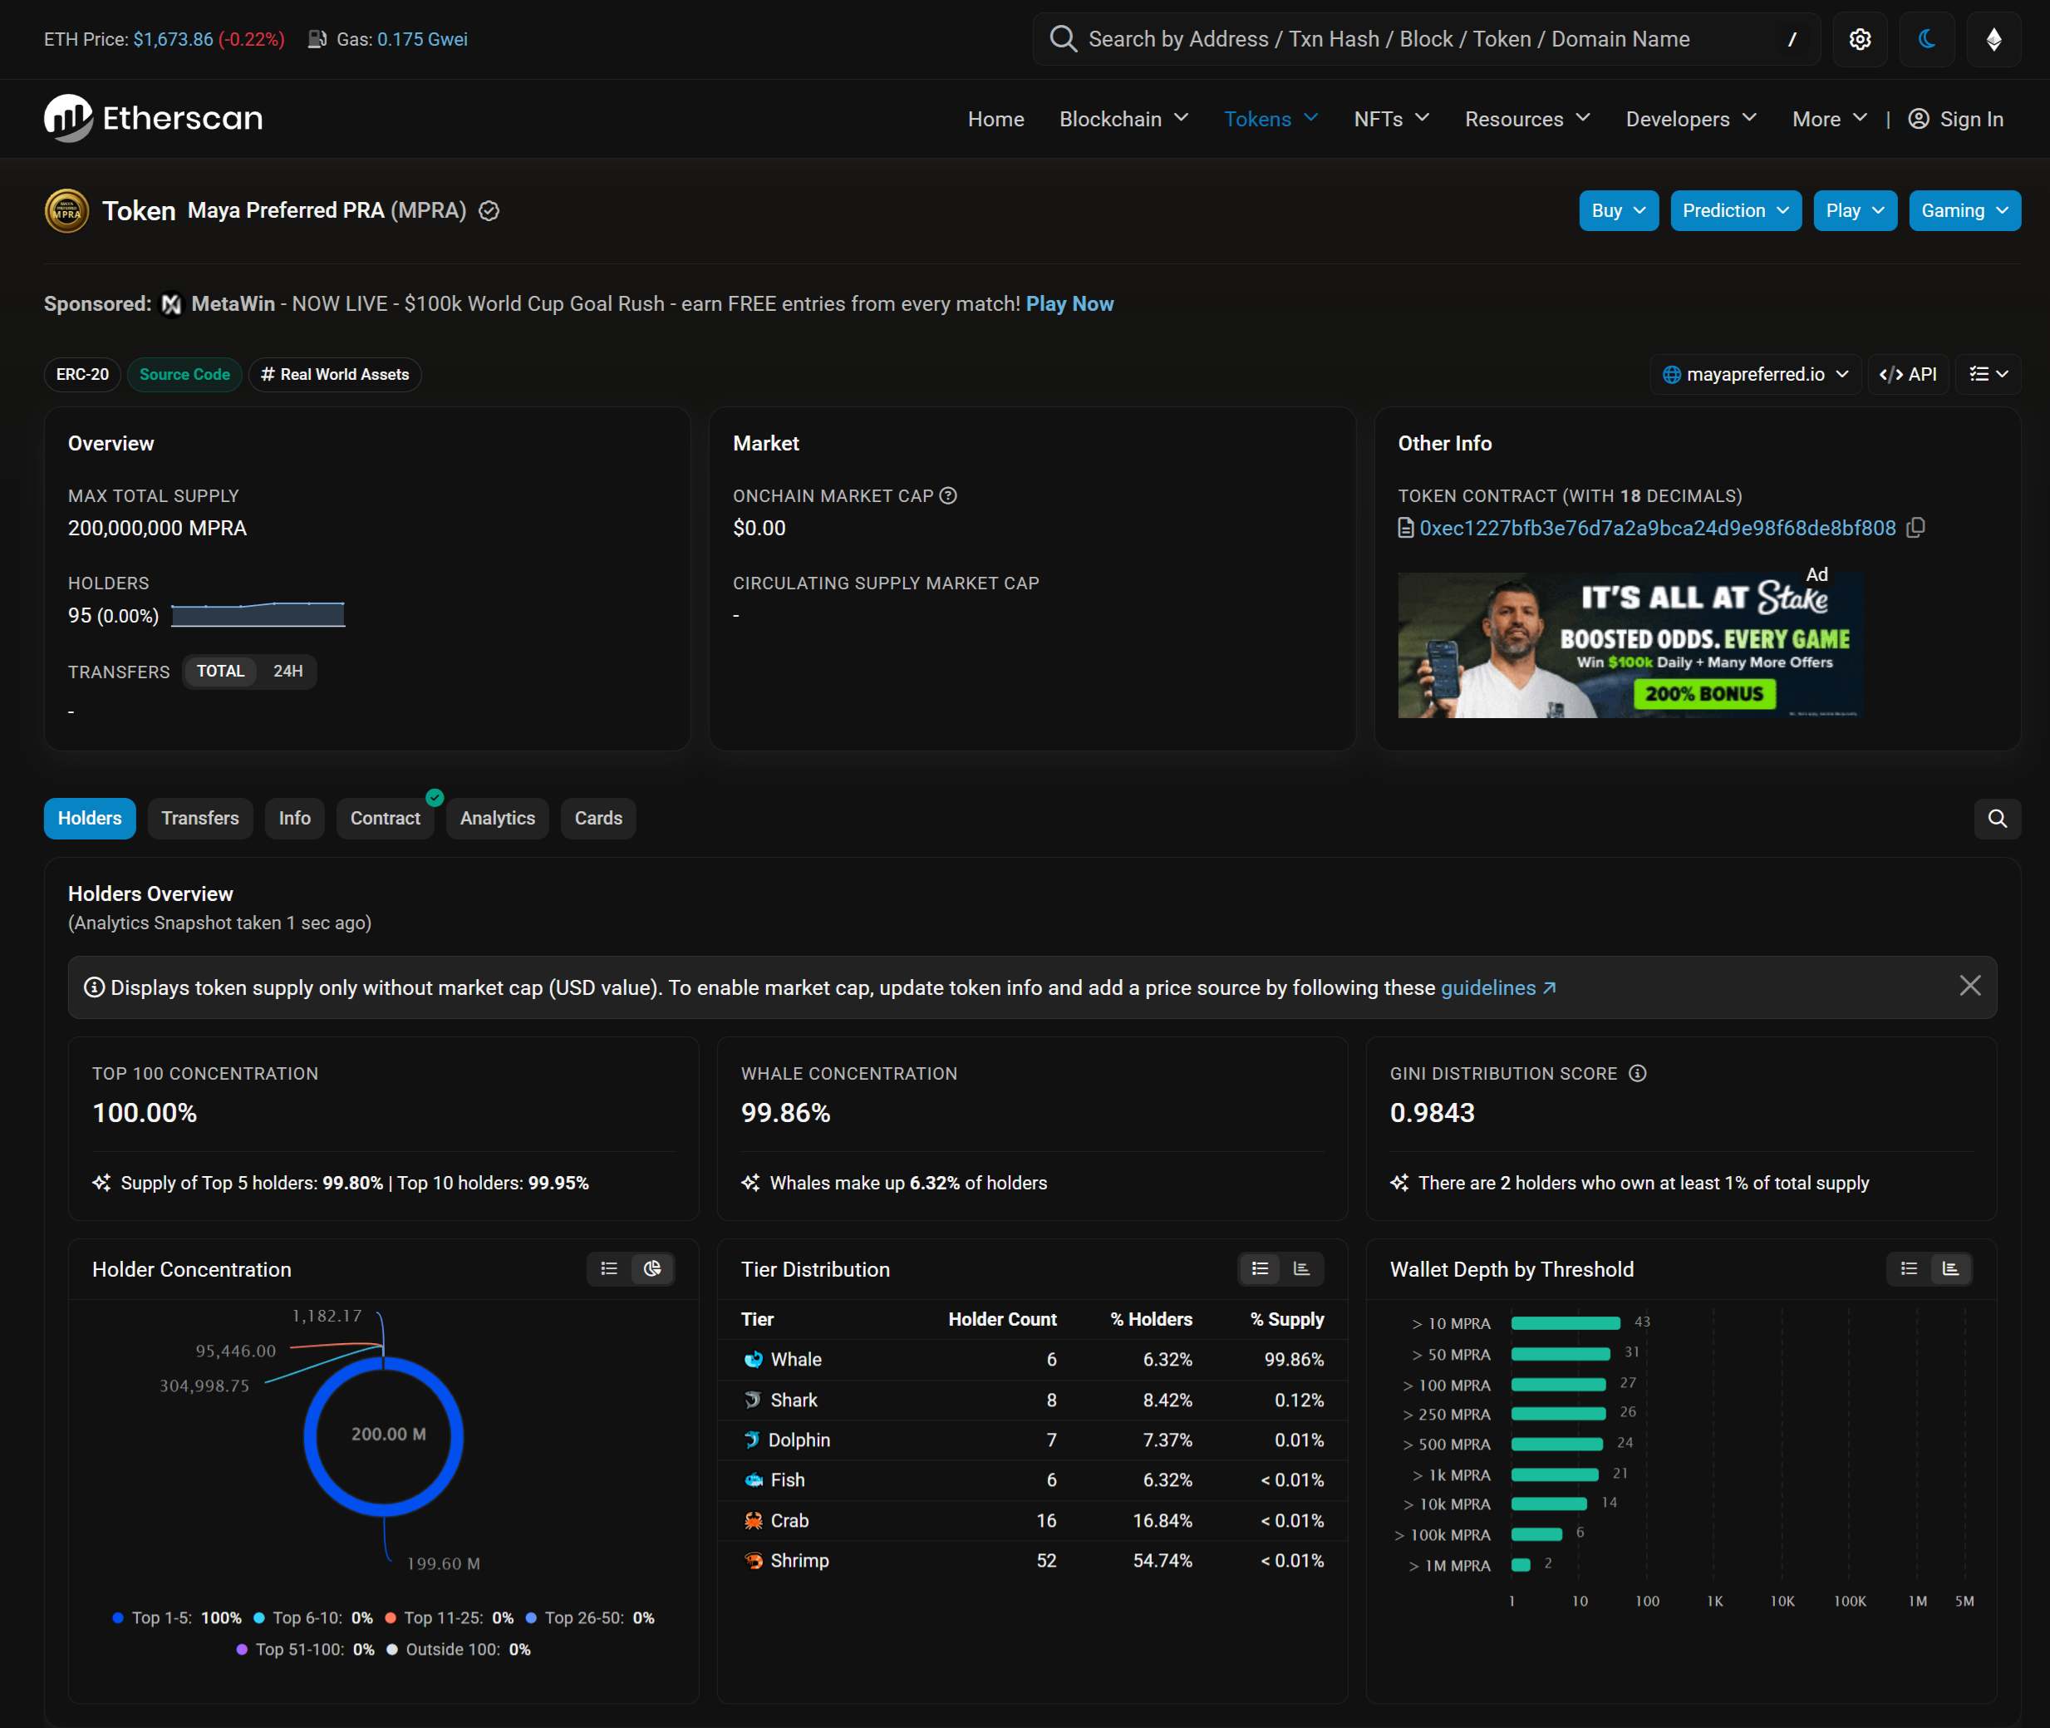
Task: Switch to the Cards tab
Action: click(x=597, y=819)
